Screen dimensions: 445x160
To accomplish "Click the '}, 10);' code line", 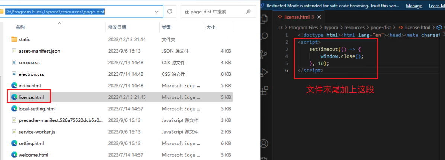I will coord(319,63).
